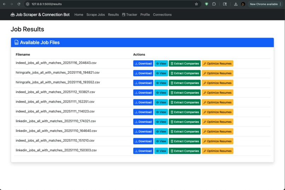Click the Available Job Files header
This screenshot has height=190, width=285.
[142, 43]
